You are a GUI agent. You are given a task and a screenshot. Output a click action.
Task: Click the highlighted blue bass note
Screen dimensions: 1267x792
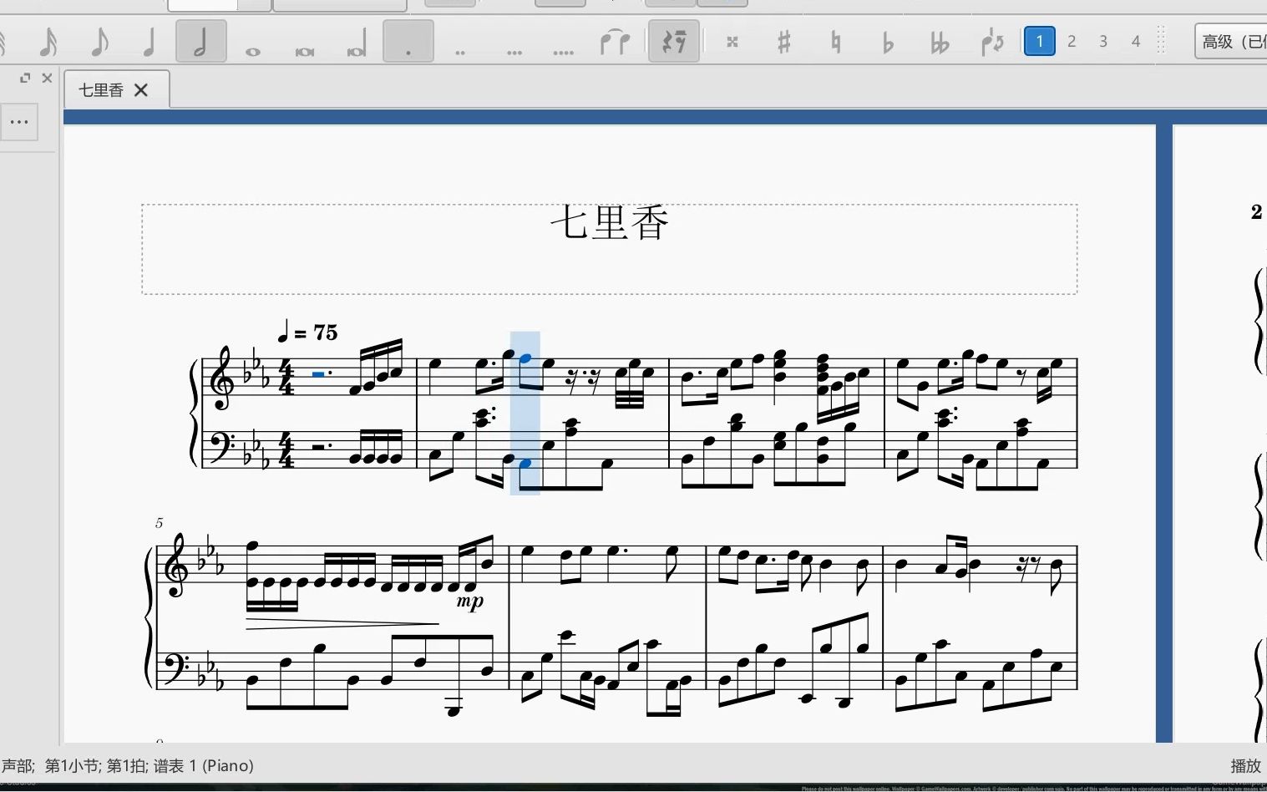(525, 463)
